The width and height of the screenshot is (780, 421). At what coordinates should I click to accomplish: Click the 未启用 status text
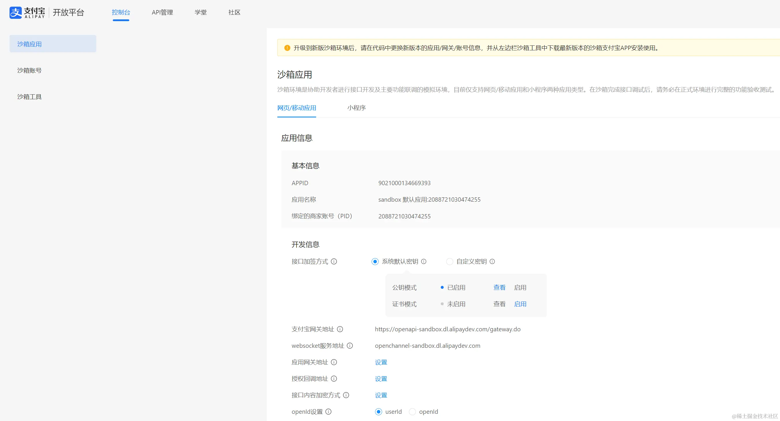tap(456, 304)
